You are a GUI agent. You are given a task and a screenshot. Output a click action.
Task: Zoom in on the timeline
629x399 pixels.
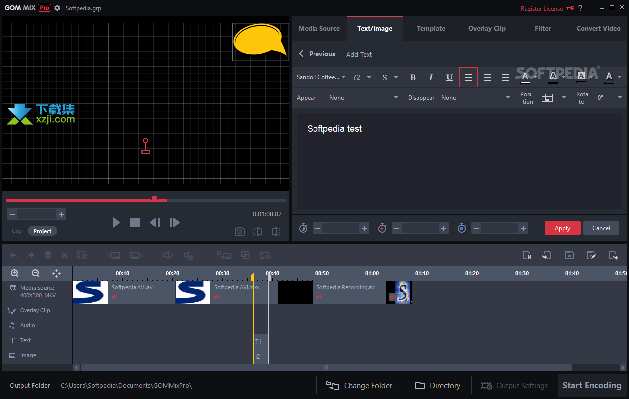coord(15,273)
